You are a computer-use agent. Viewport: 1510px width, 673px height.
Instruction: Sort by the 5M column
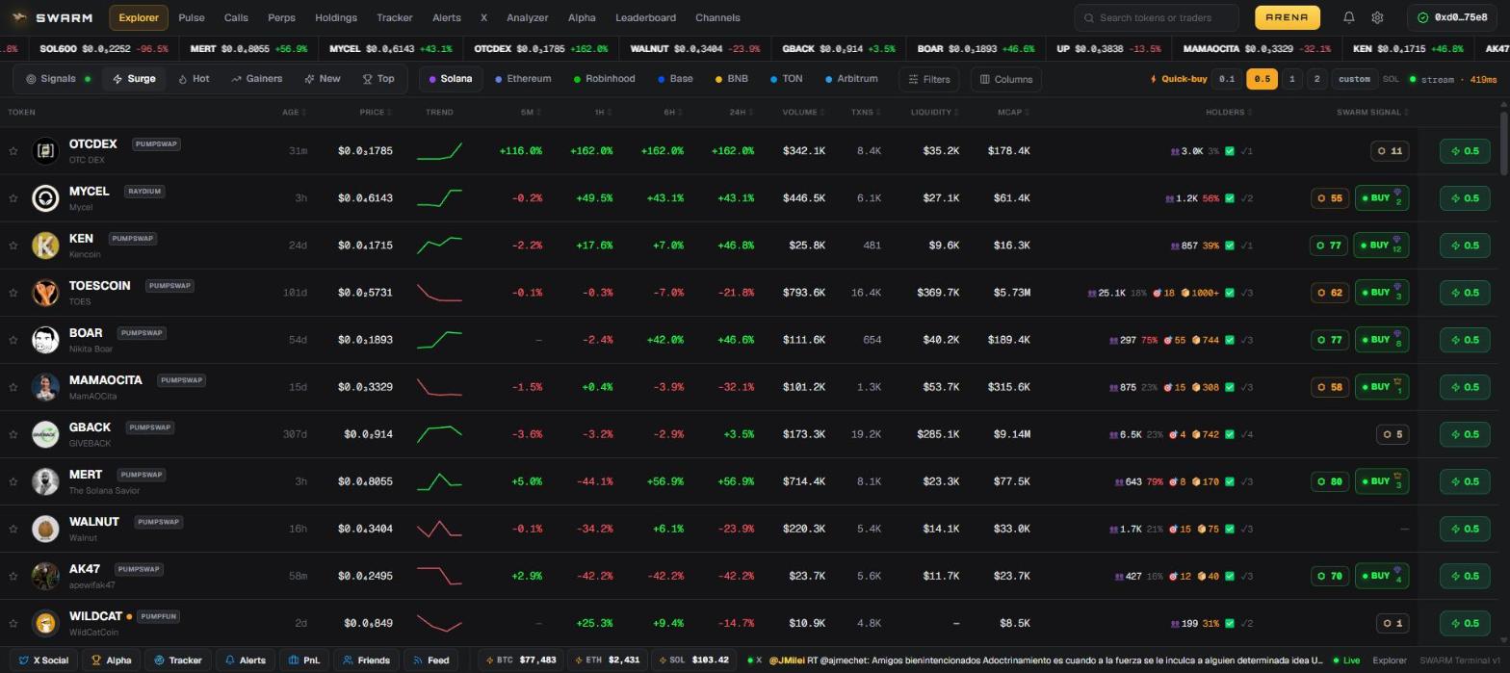531,113
